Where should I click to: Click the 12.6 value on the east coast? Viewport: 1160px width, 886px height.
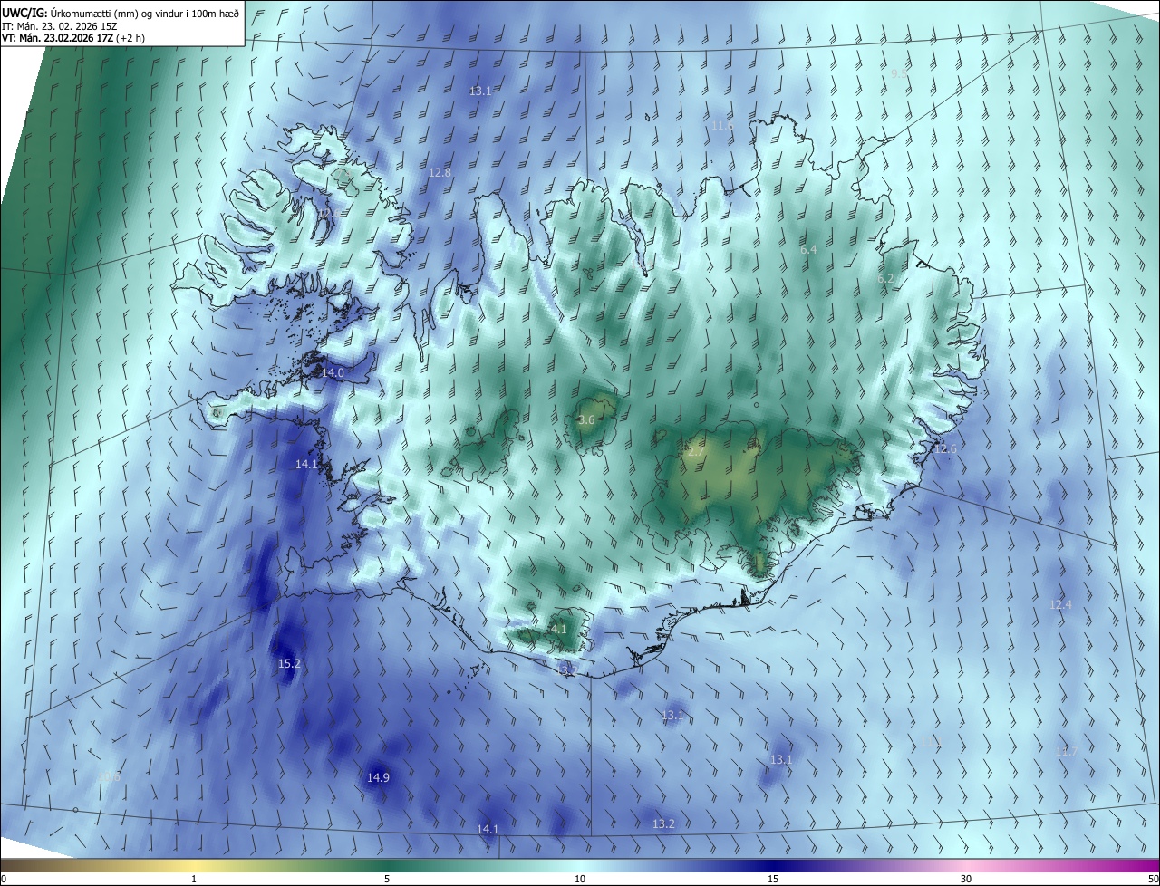pos(945,449)
